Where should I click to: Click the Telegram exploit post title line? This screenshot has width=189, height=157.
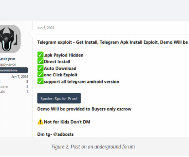click(x=113, y=42)
